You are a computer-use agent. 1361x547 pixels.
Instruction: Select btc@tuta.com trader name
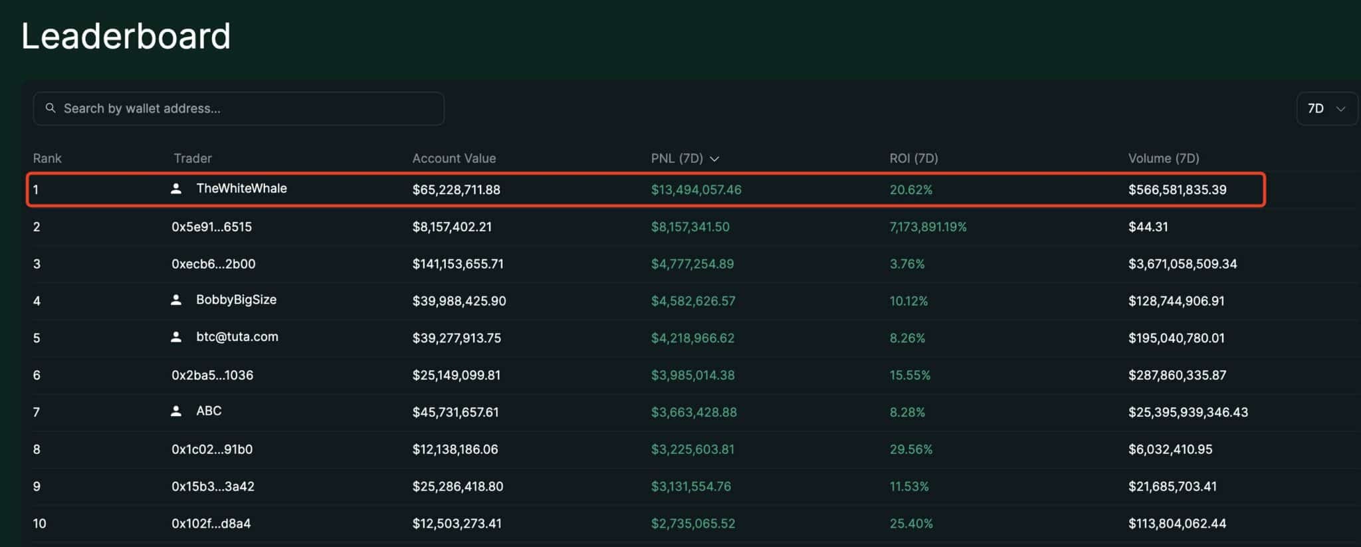tap(237, 337)
